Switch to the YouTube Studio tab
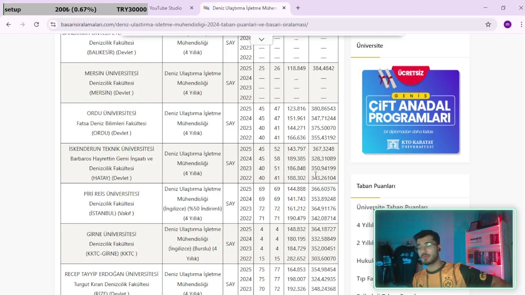 (165, 8)
